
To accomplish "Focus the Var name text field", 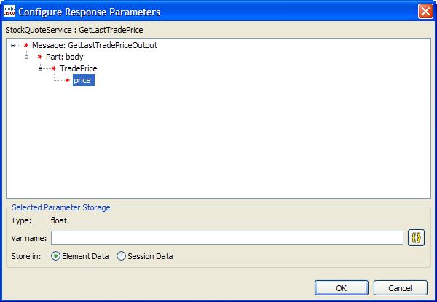I will (227, 238).
